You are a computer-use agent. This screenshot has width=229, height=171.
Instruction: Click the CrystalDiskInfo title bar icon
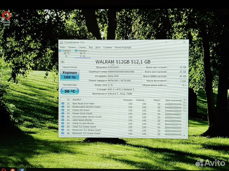(61, 42)
